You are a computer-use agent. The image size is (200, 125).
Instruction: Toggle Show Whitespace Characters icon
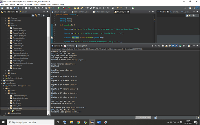(103, 8)
